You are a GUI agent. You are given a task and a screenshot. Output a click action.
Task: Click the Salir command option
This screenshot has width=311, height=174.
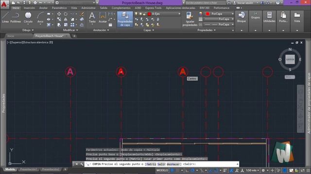pos(161,164)
